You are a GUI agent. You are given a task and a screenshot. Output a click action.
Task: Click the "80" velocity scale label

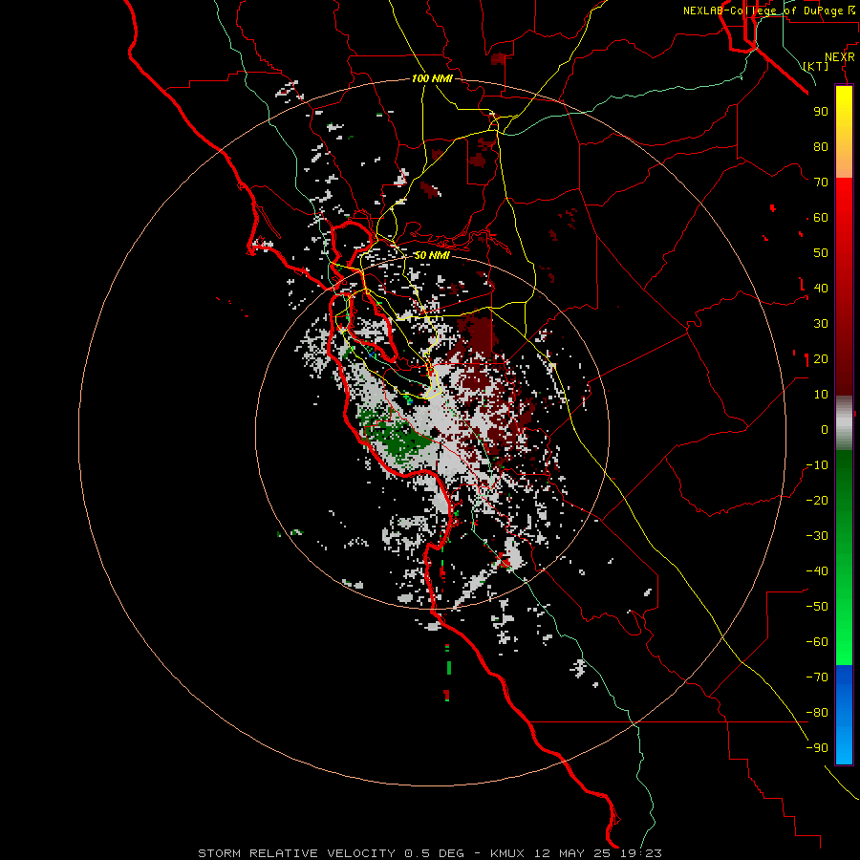(x=821, y=146)
